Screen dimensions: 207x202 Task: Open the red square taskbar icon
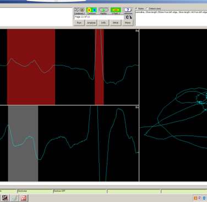(24, 198)
